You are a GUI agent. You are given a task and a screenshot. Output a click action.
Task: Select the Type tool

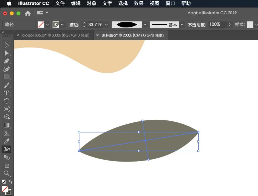(x=7, y=93)
